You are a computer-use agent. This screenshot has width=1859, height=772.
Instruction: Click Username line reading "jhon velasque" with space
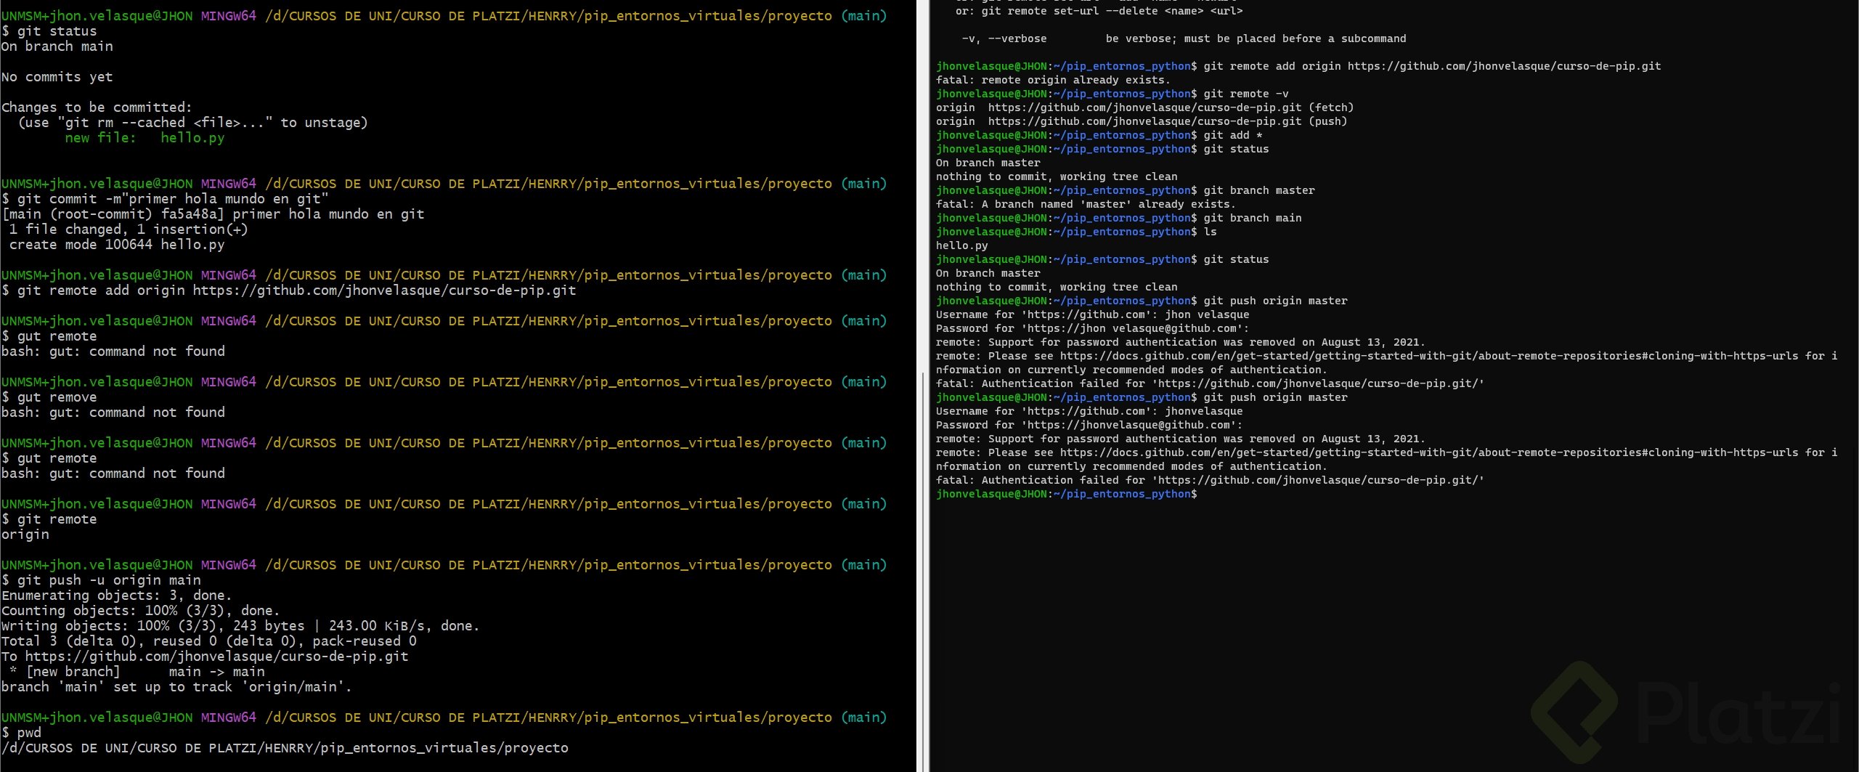click(x=1093, y=314)
